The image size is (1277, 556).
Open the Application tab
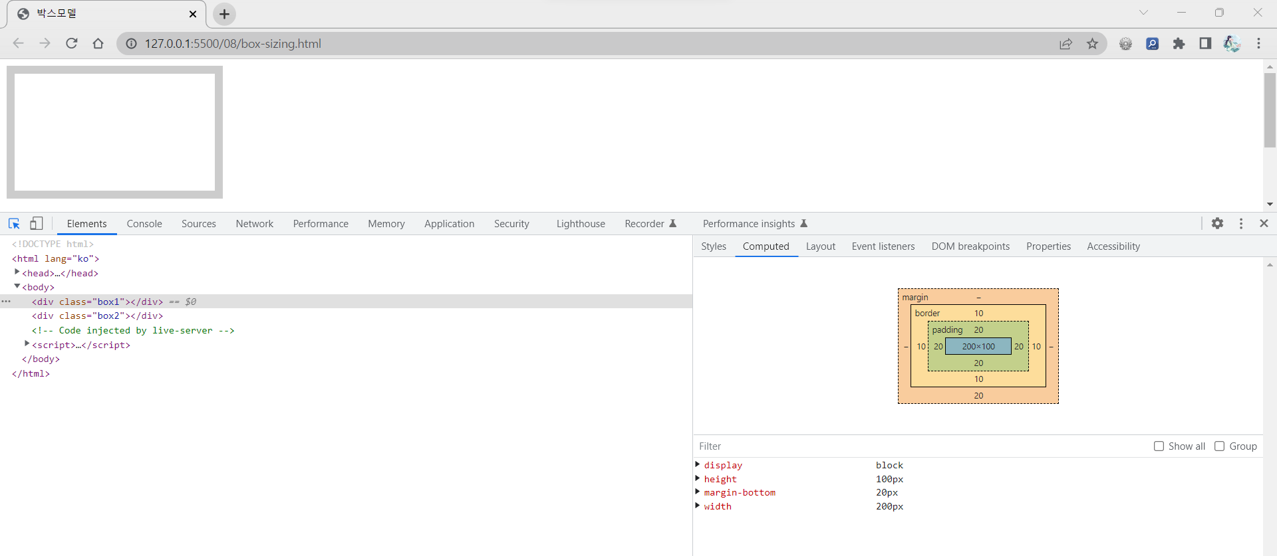point(450,224)
